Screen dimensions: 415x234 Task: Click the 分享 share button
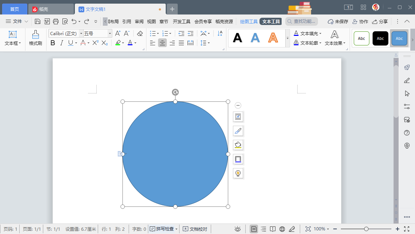pyautogui.click(x=380, y=21)
